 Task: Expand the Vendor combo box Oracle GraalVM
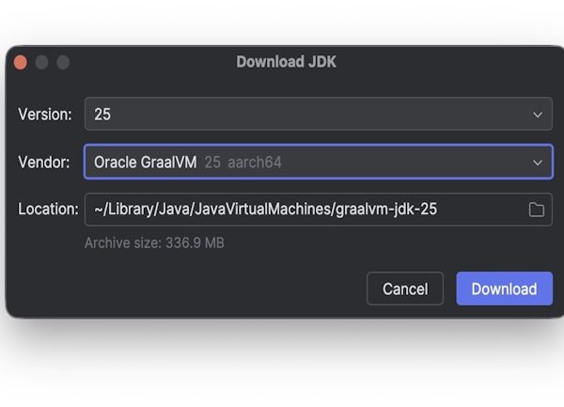coord(319,162)
